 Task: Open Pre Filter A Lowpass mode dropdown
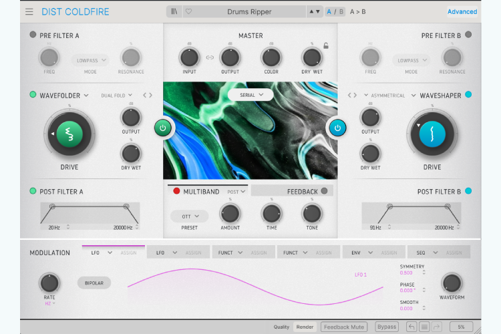pyautogui.click(x=90, y=60)
